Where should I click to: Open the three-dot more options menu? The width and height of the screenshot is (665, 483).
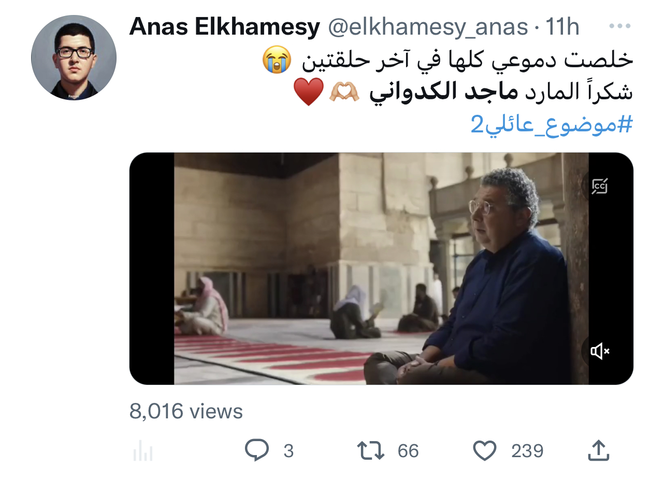tap(619, 26)
